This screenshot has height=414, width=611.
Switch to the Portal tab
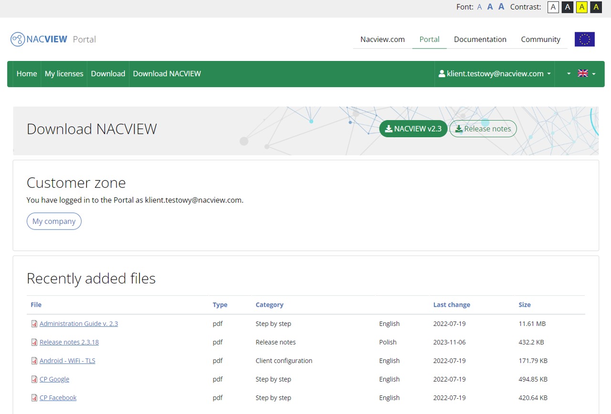[x=429, y=39]
